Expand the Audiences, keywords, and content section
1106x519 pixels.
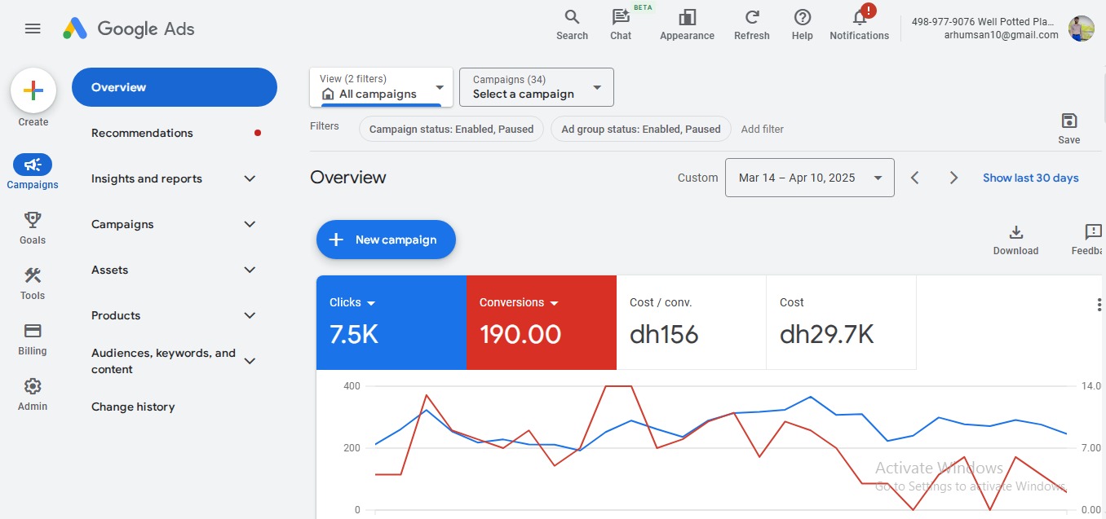[x=250, y=361]
